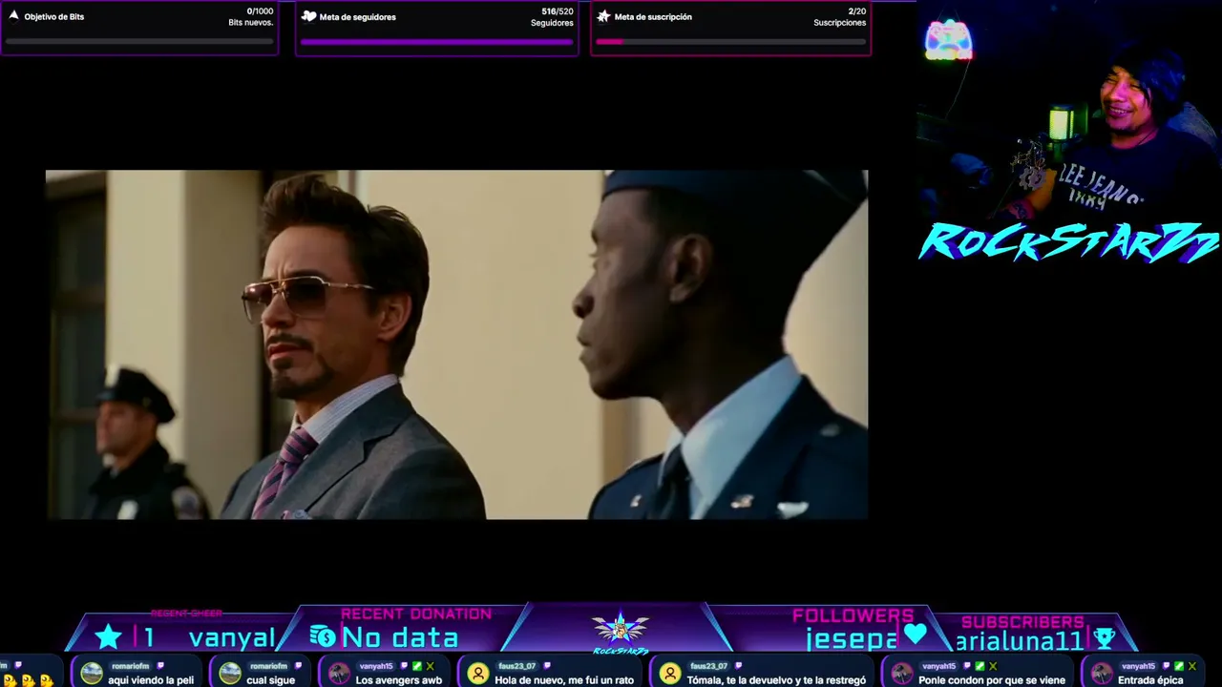1222x687 pixels.
Task: Click the "Objetivo de Bits" label
Action: (54, 17)
